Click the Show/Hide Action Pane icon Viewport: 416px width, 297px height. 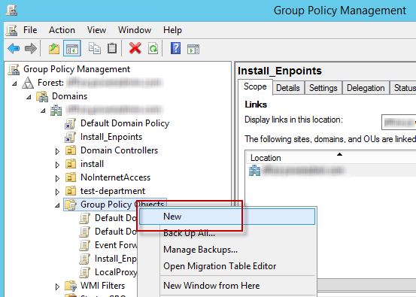[x=193, y=49]
